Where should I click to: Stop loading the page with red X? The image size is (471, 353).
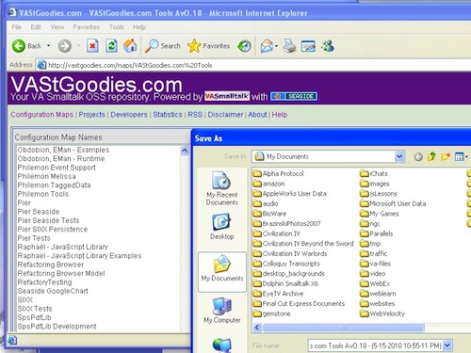(x=92, y=46)
